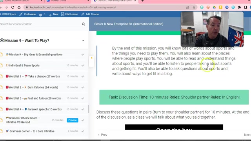This screenshot has height=141, width=251.
Task: Collapse the Mission 9 - Want To Play section
Action: click(x=83, y=41)
